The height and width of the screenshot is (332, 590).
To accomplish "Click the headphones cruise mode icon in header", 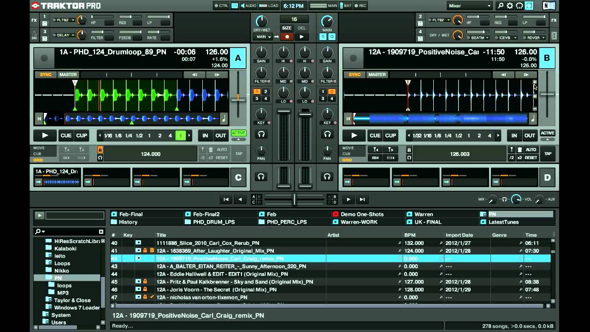I will click(x=519, y=6).
